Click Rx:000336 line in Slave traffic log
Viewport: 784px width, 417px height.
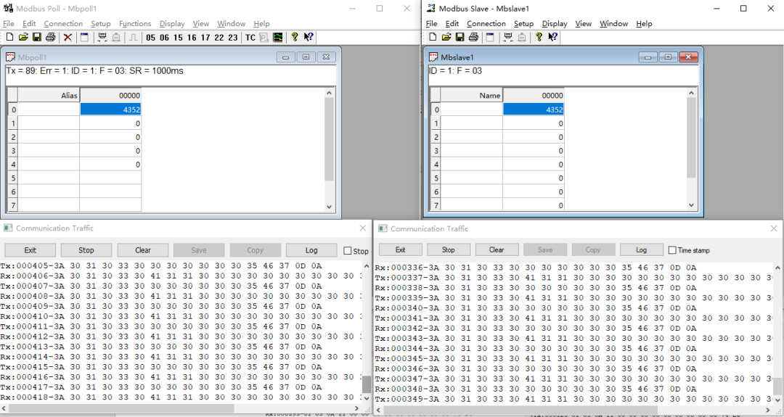click(x=536, y=268)
